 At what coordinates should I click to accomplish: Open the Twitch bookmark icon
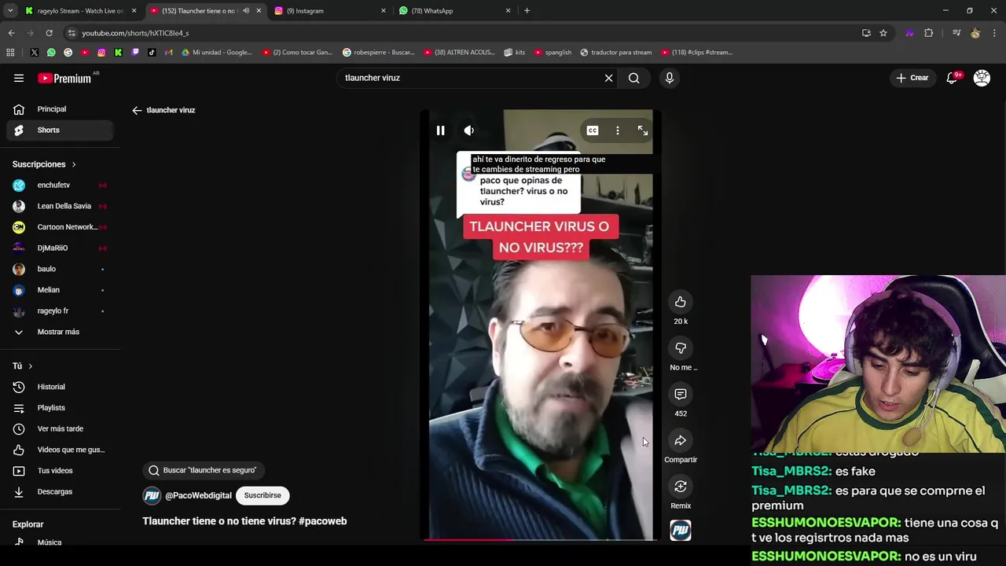click(x=135, y=53)
